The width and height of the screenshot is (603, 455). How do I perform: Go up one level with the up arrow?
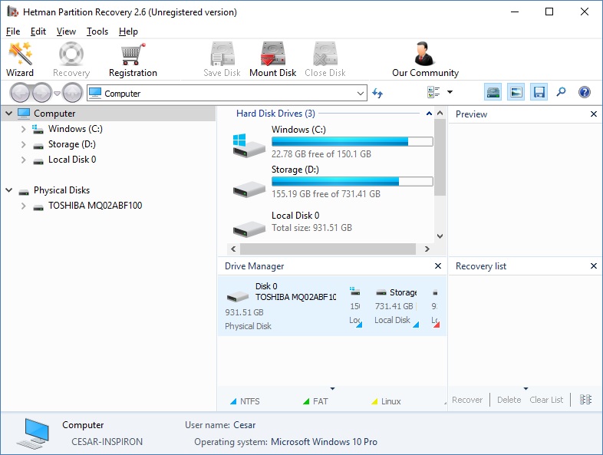[72, 93]
